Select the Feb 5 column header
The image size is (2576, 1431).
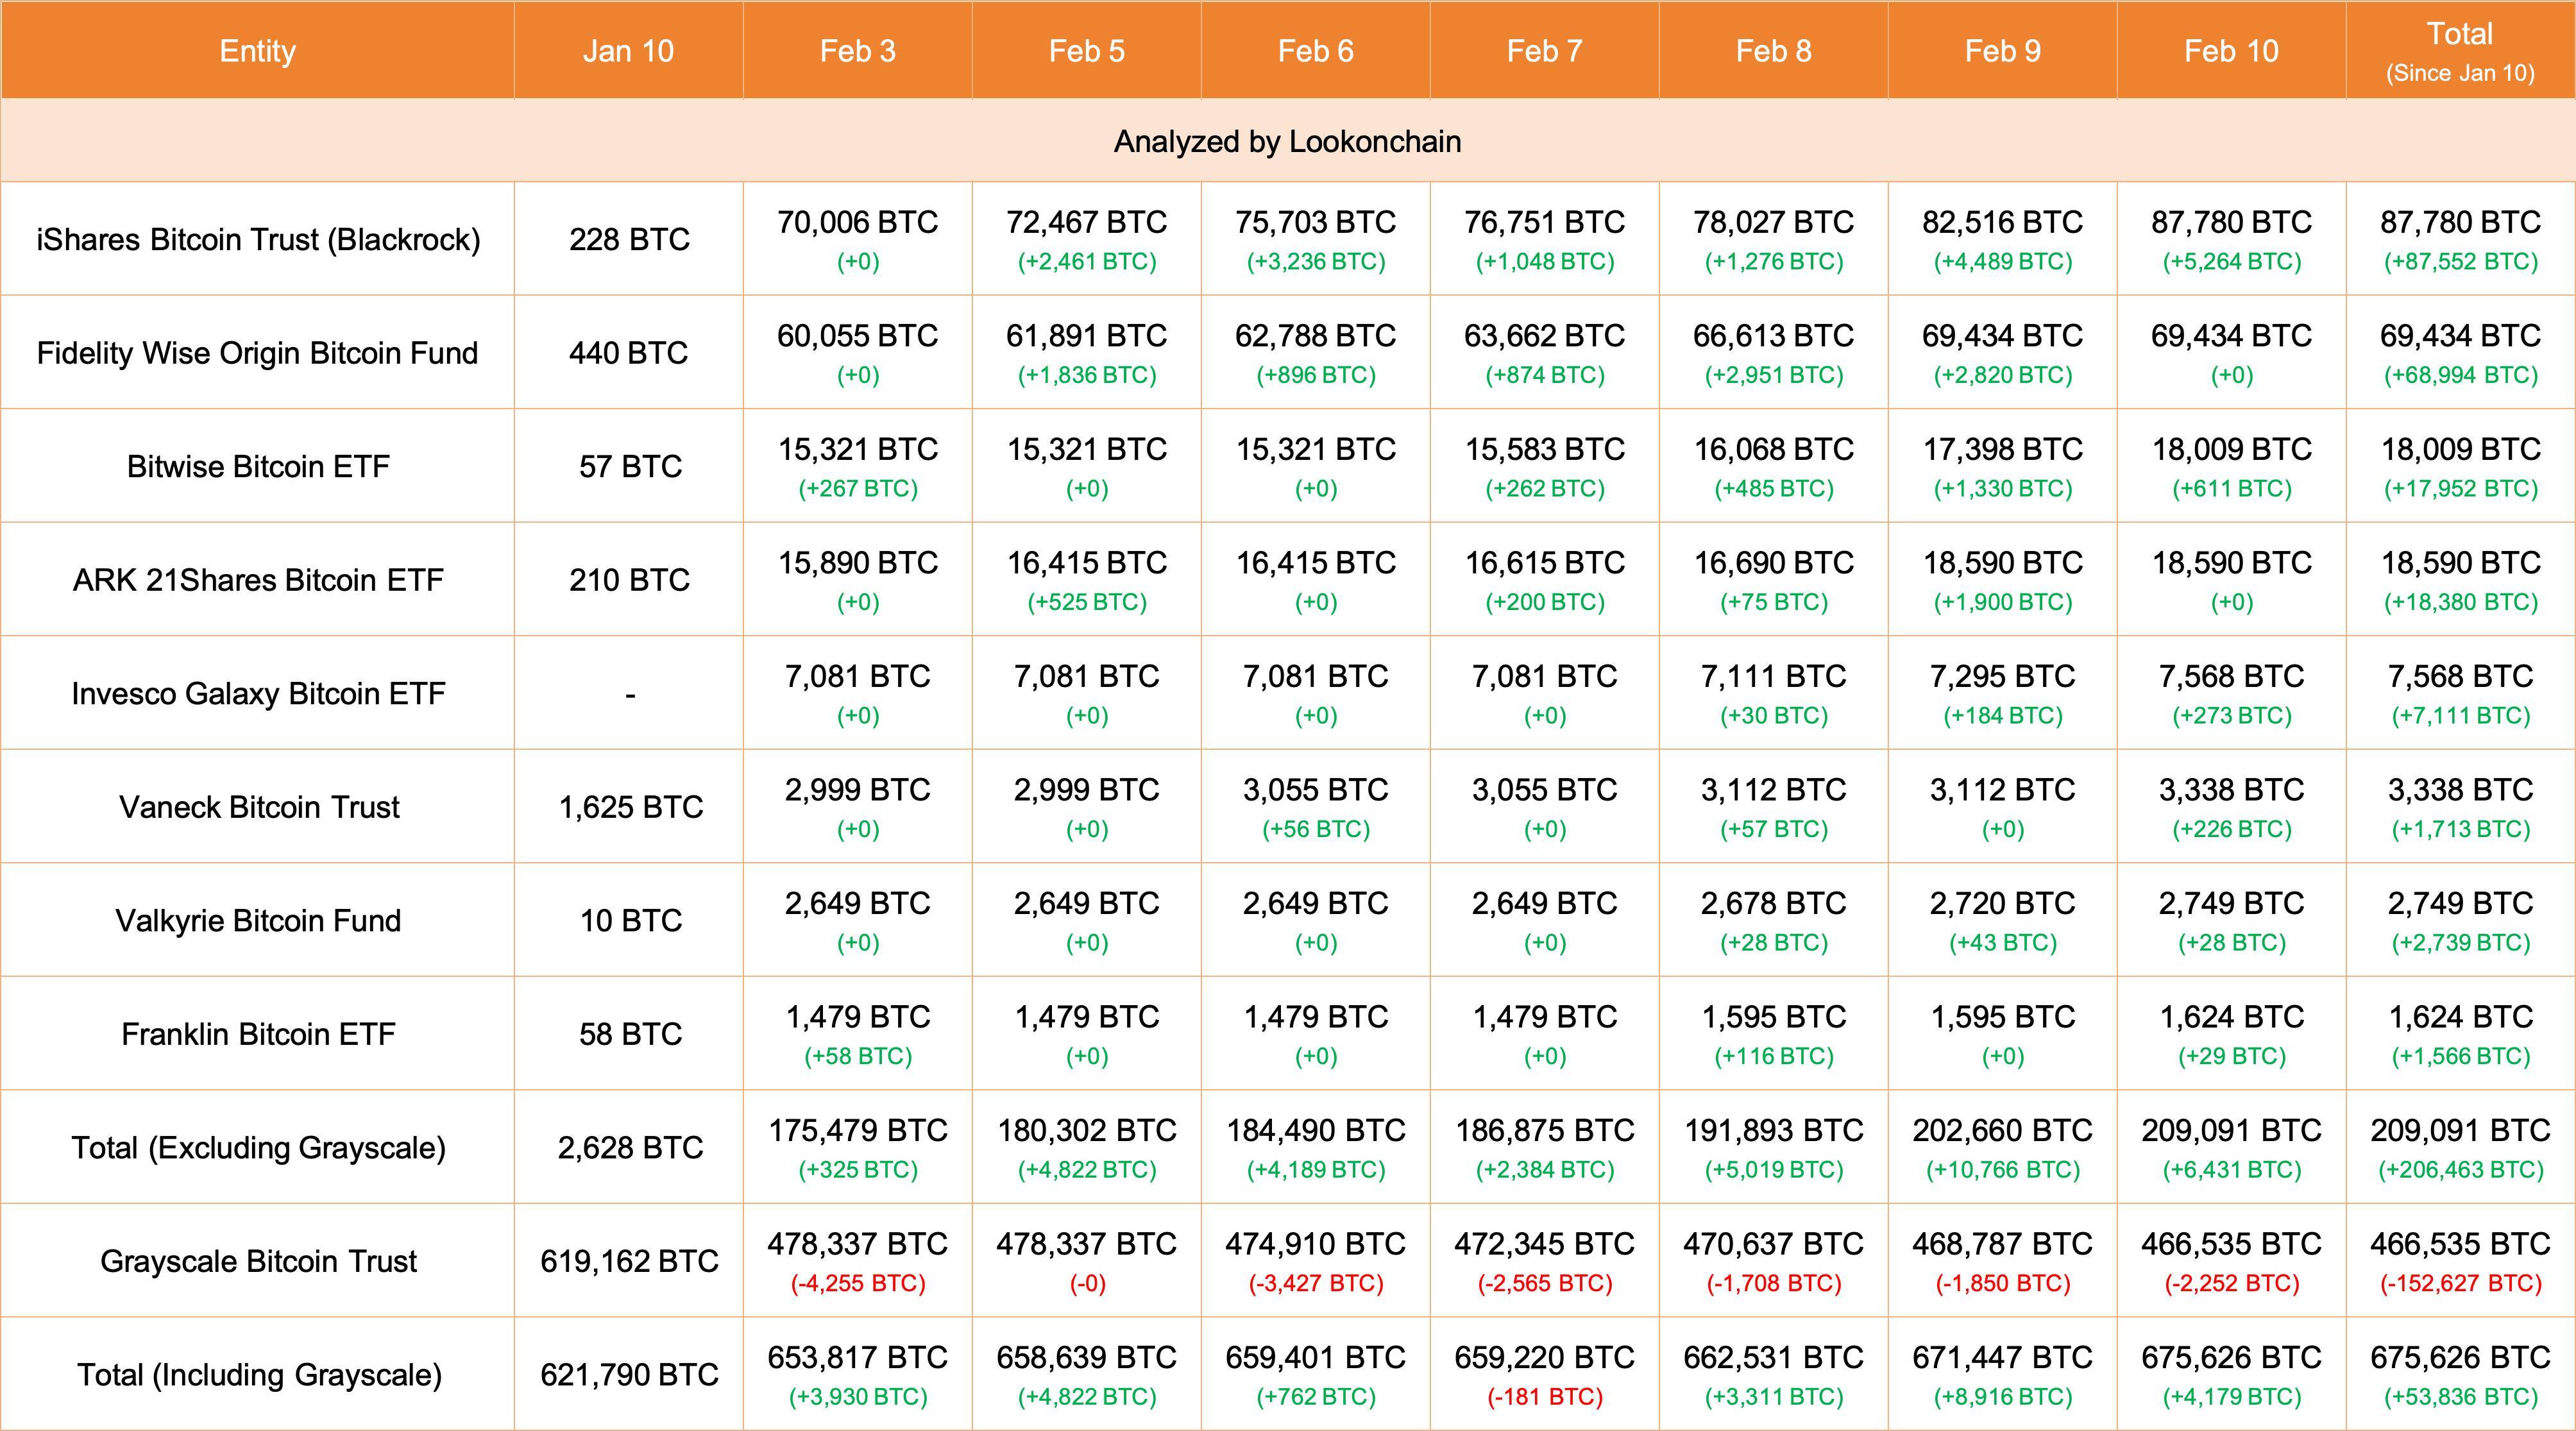point(1086,51)
